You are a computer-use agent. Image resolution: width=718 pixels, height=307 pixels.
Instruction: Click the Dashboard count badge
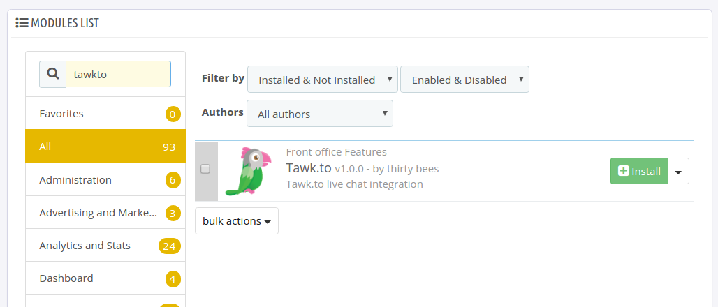(173, 279)
